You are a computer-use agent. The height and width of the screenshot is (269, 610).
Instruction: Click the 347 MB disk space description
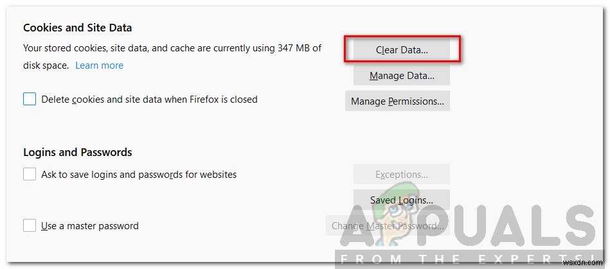click(x=172, y=48)
